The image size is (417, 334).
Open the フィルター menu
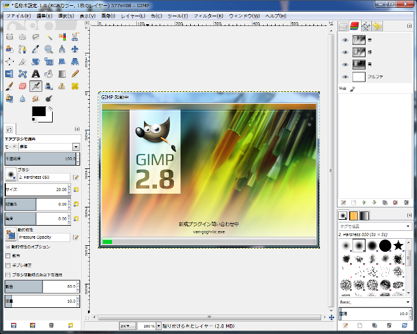tap(207, 16)
